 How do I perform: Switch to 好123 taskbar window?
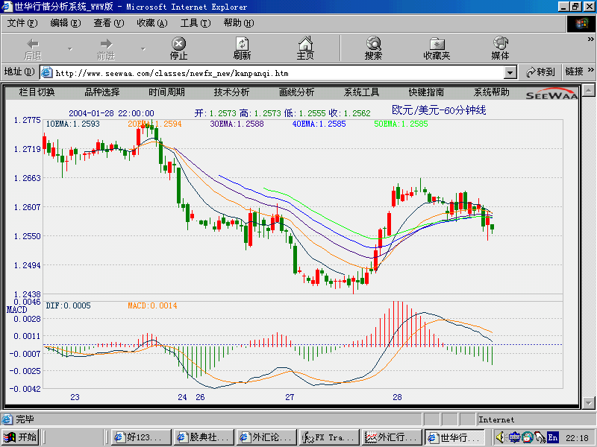tap(141, 437)
